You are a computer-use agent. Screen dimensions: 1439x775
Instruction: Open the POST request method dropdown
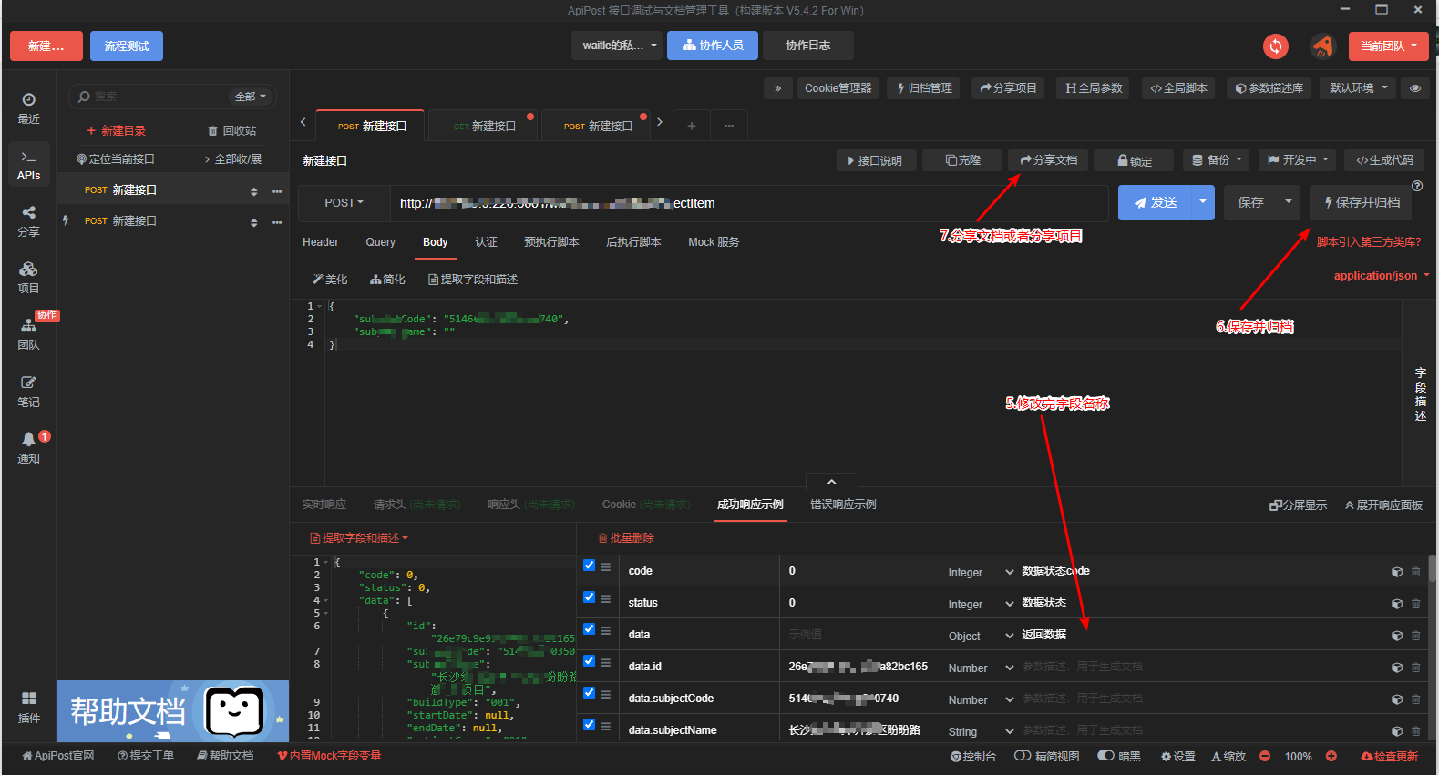point(344,203)
